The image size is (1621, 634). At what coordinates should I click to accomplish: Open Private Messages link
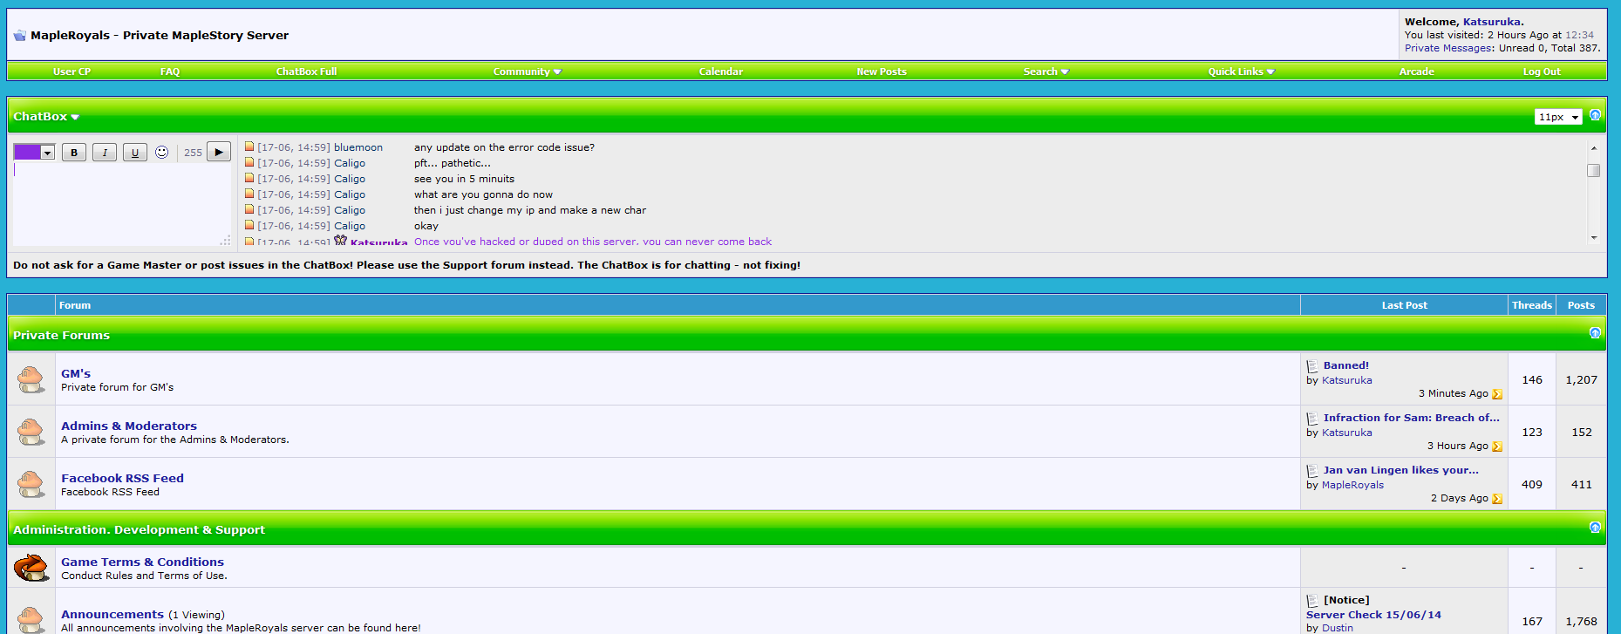1448,48
